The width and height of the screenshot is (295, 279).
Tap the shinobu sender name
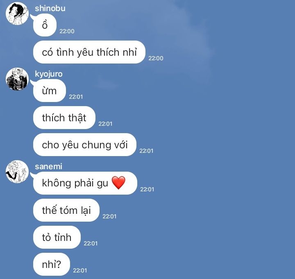(50, 9)
